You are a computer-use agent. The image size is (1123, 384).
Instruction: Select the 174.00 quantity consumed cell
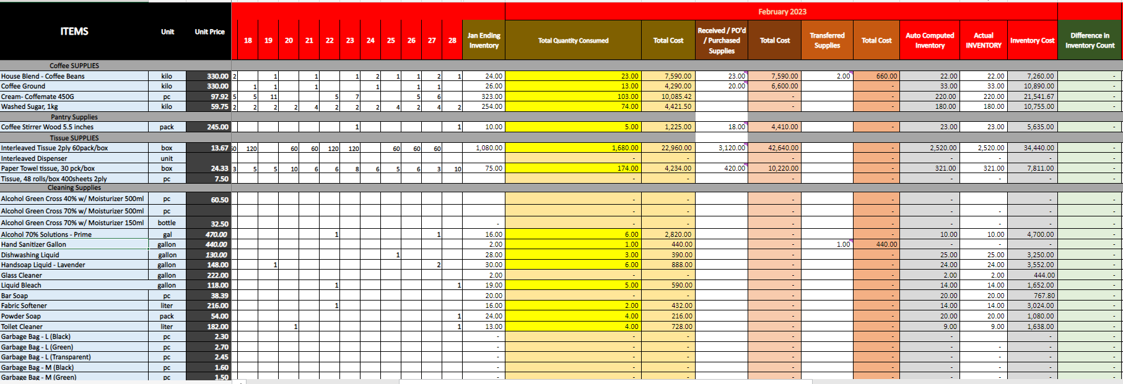[573, 168]
